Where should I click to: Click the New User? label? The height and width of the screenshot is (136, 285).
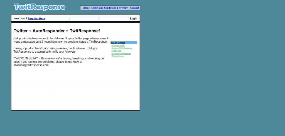coord(20,19)
